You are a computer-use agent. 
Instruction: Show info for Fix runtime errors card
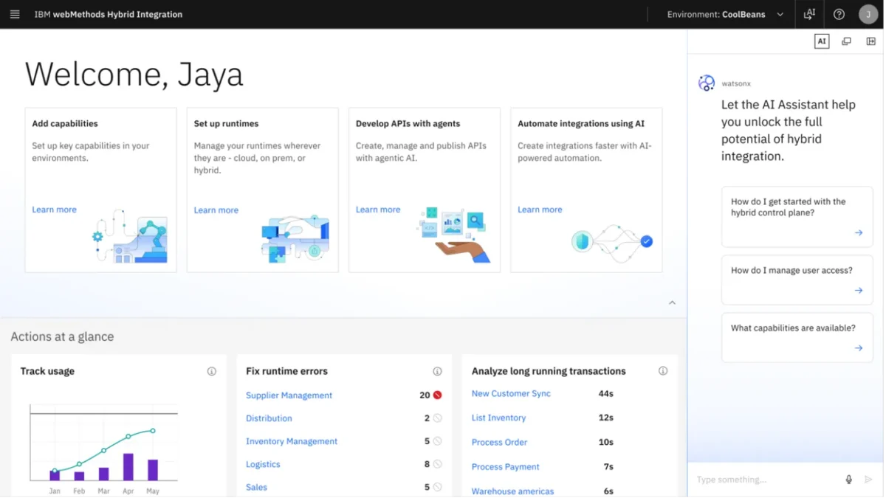[437, 371]
